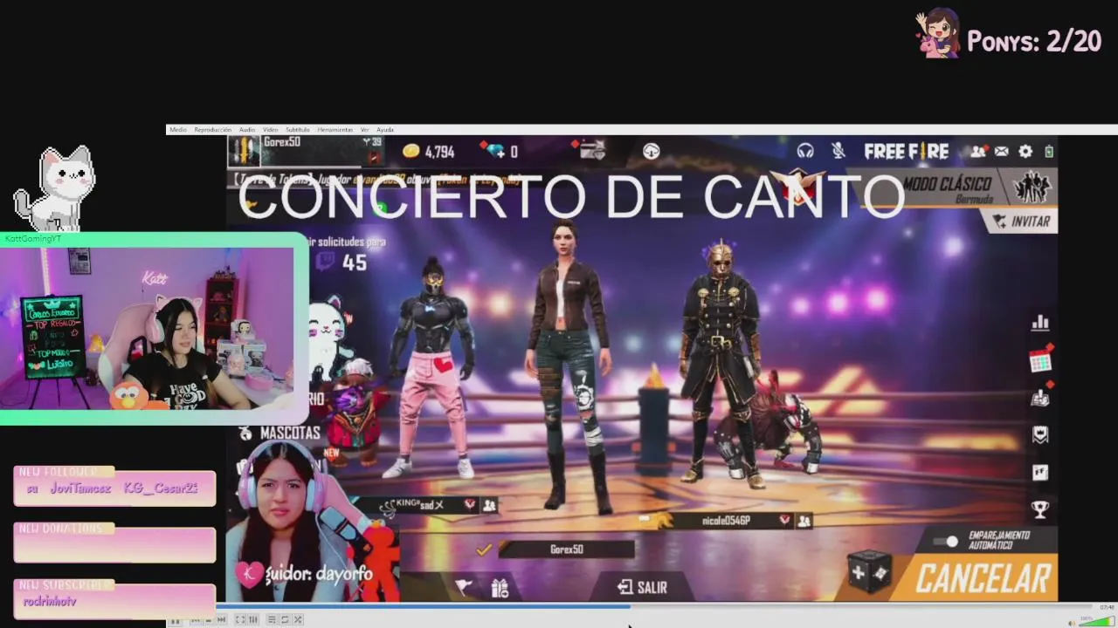Toggle VLC loop mode

pos(285,620)
